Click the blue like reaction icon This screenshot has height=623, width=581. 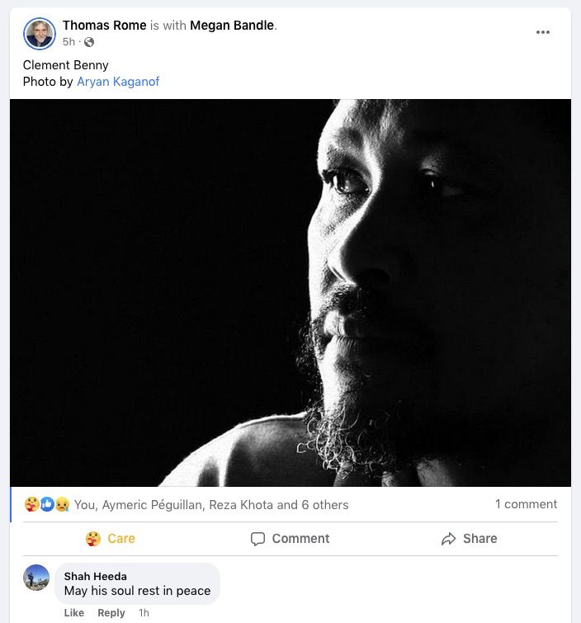pos(46,504)
